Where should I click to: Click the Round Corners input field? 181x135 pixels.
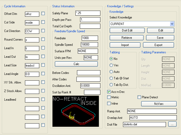coord(32,40)
